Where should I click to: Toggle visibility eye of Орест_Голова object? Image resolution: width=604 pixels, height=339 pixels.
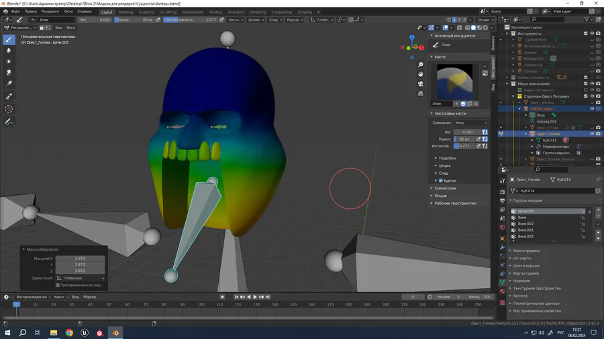(592, 134)
